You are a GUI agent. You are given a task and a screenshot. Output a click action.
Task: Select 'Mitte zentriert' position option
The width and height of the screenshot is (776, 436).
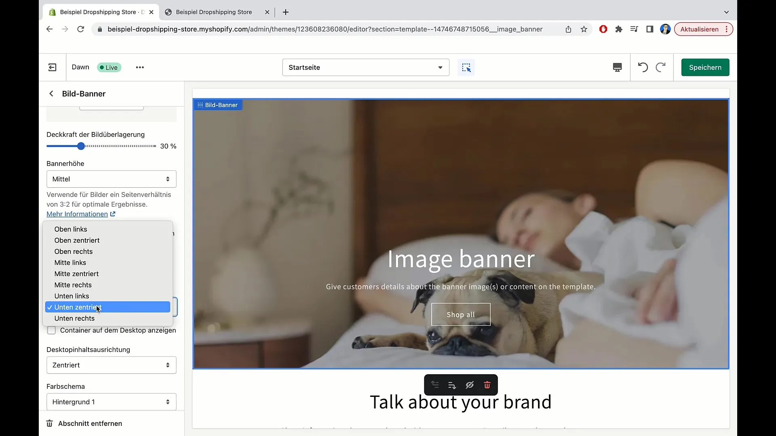76,273
